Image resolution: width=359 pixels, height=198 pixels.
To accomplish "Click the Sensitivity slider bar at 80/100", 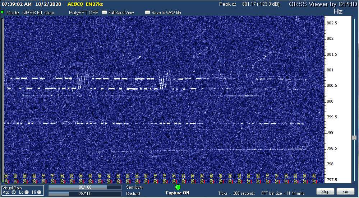I will [x=85, y=187].
